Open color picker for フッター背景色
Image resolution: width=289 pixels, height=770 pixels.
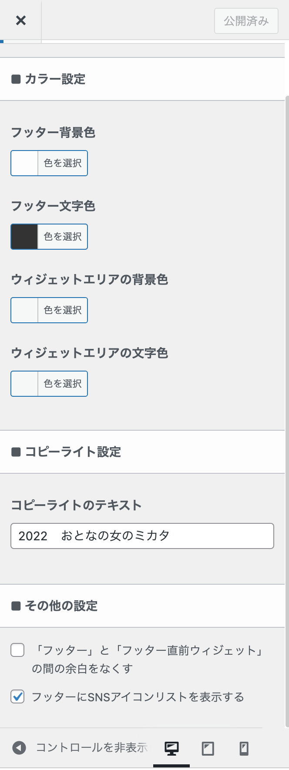pos(49,163)
